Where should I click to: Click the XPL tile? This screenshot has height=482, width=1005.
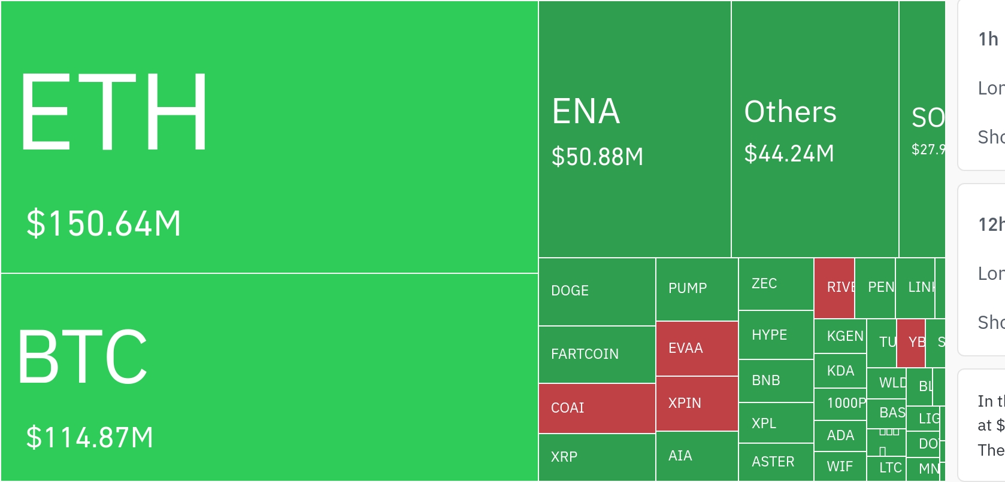[776, 423]
